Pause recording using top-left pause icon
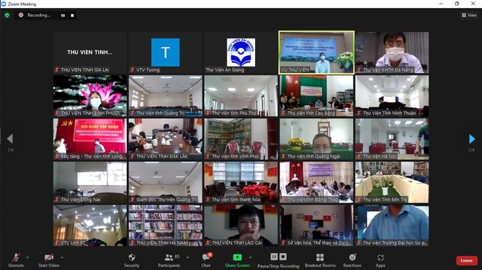The image size is (482, 270). pyautogui.click(x=63, y=16)
